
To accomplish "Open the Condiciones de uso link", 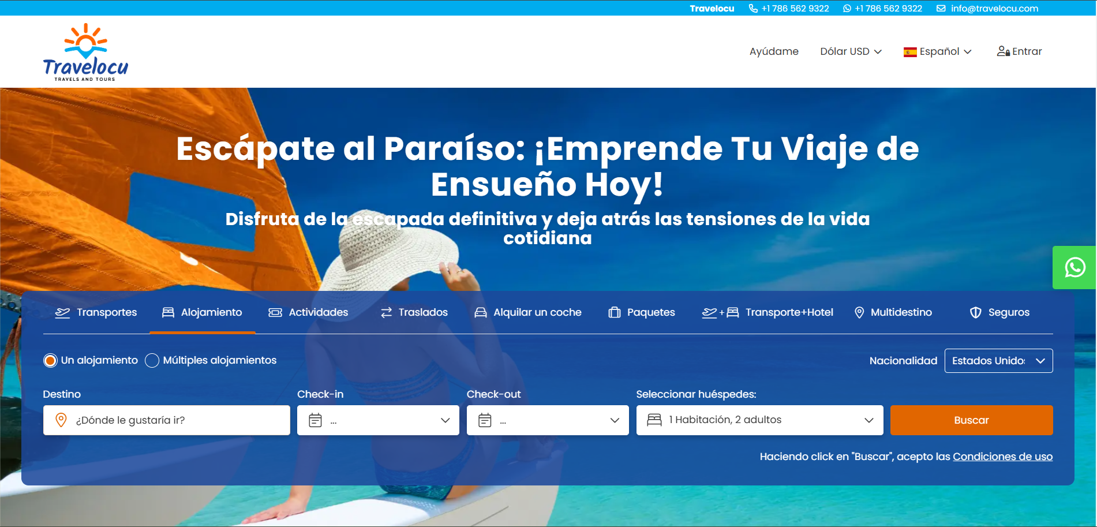I will 1002,457.
